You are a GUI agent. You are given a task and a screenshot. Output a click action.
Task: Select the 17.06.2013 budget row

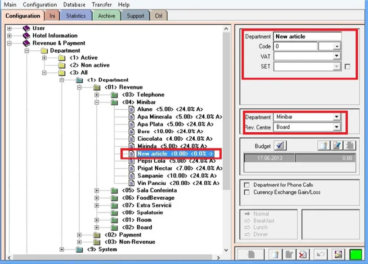(x=300, y=158)
